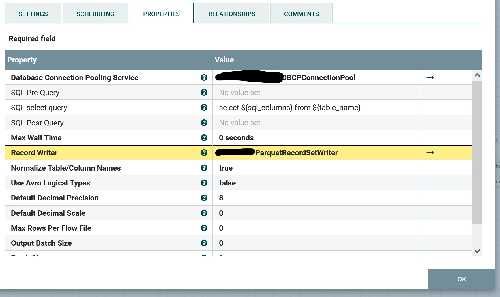Click help icon for SQL Pre-Query
The height and width of the screenshot is (297, 500).
pyautogui.click(x=204, y=93)
